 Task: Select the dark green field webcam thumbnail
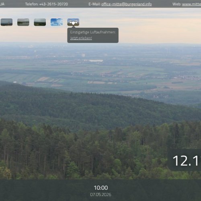(x=40, y=22)
